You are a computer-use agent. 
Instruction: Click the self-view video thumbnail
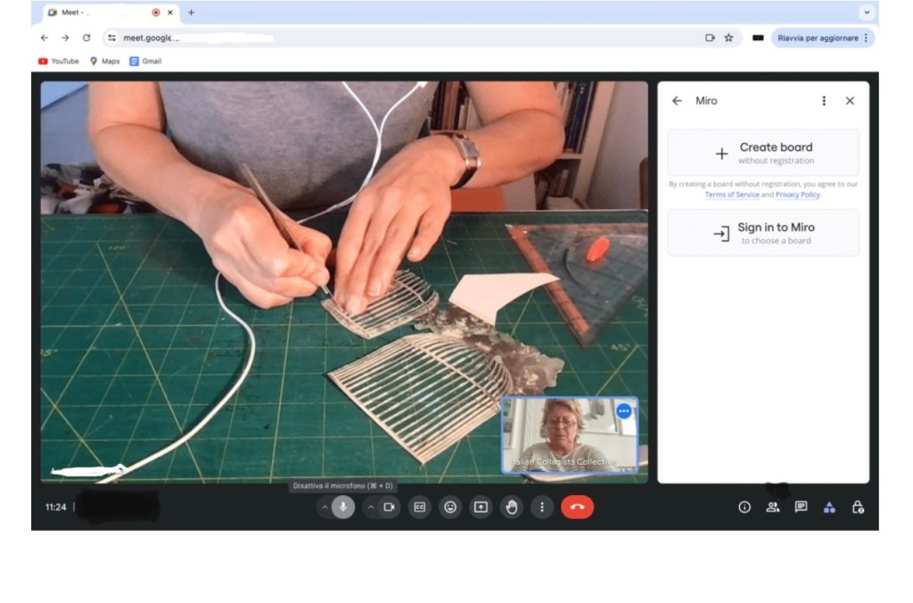(570, 434)
